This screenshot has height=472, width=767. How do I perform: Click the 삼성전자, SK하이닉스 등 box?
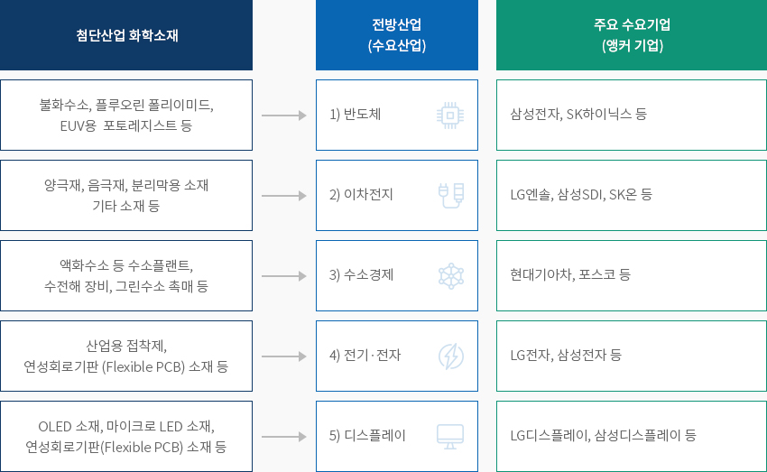[x=632, y=115]
